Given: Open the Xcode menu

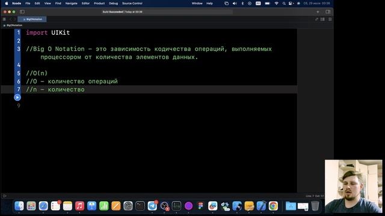Looking at the screenshot, I should pos(16,4).
